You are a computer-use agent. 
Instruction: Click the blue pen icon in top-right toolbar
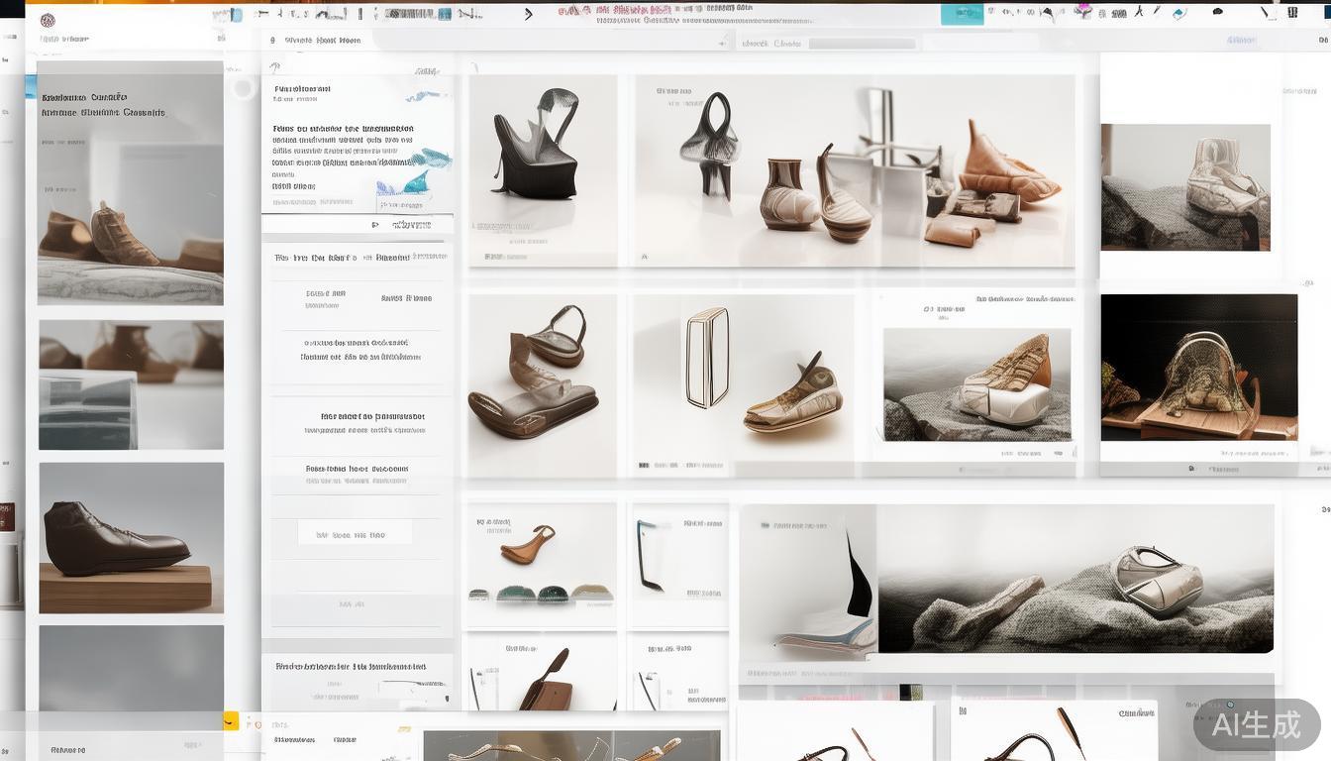[1179, 14]
